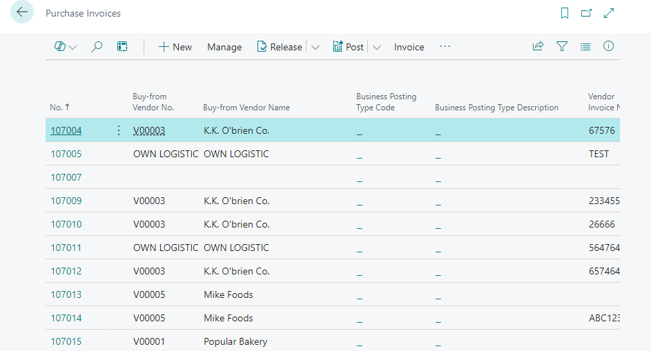Viewport: 651px width, 351px height.
Task: Click the New button
Action: [175, 47]
